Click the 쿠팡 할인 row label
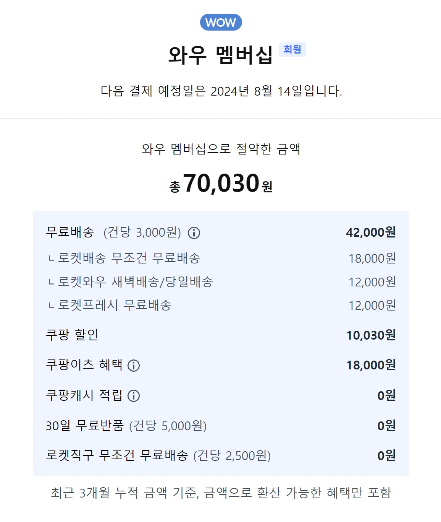 coord(72,335)
